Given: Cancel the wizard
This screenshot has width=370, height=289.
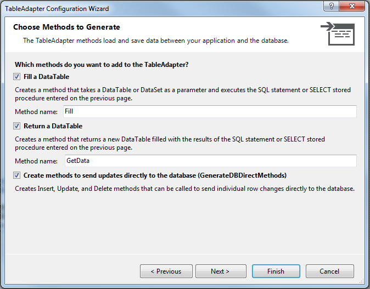Looking at the screenshot, I should [329, 271].
